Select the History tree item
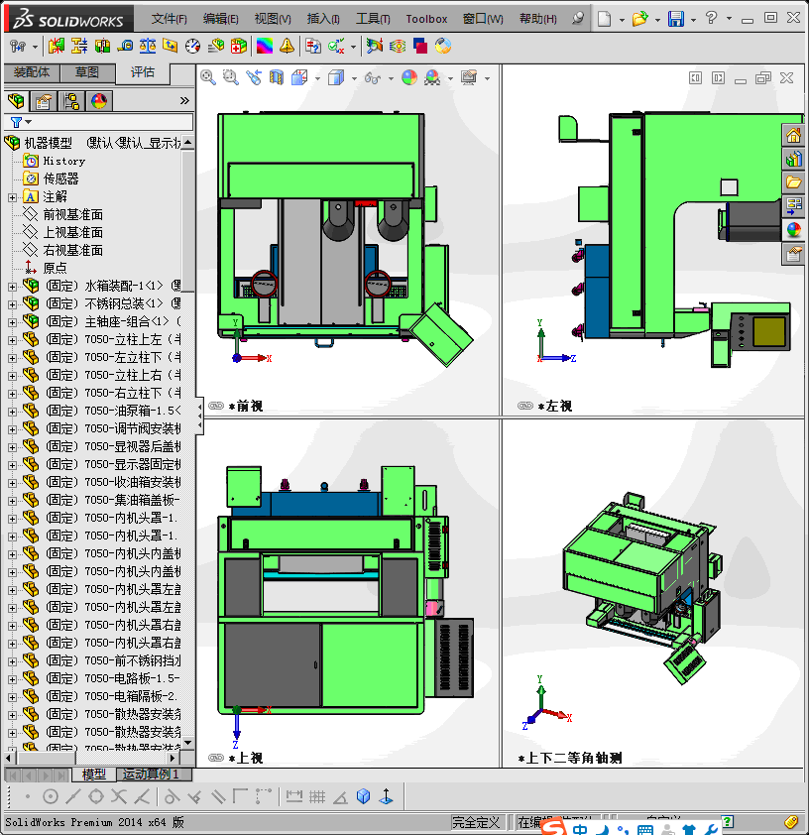Image resolution: width=809 pixels, height=835 pixels. click(63, 161)
